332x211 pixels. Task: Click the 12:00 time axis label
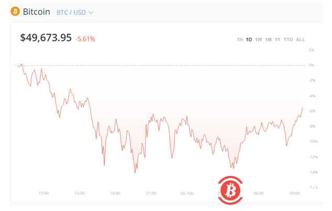[43, 193]
